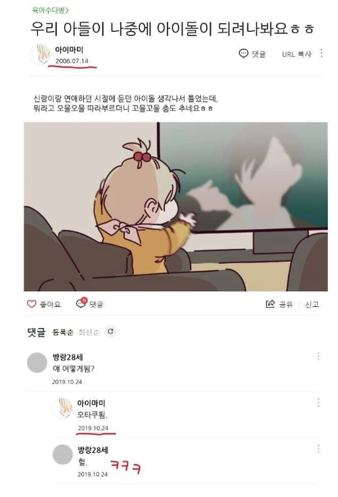The height and width of the screenshot is (497, 338).
Task: Open the author name 아이마미 below title
Action: [x=69, y=50]
